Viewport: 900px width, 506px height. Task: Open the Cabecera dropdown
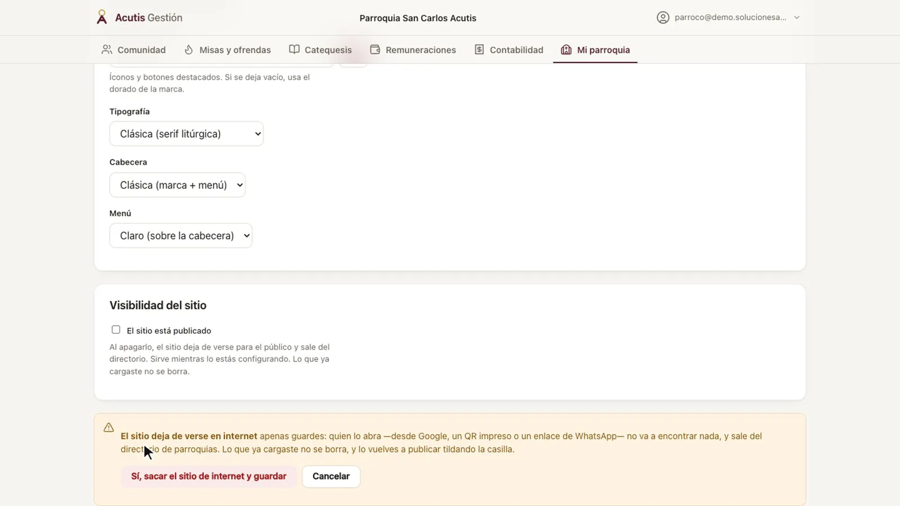[177, 185]
